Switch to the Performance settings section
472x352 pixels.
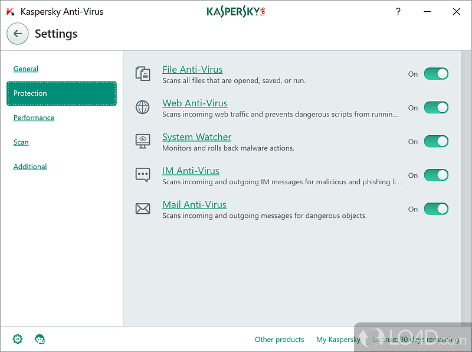[34, 118]
